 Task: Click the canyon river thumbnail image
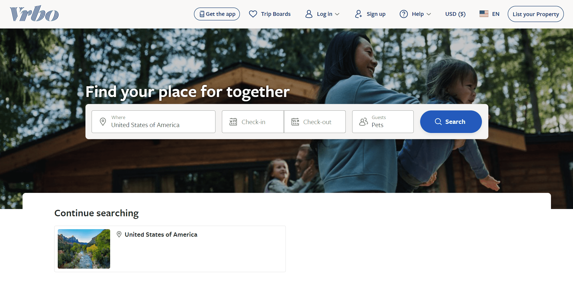(84, 249)
